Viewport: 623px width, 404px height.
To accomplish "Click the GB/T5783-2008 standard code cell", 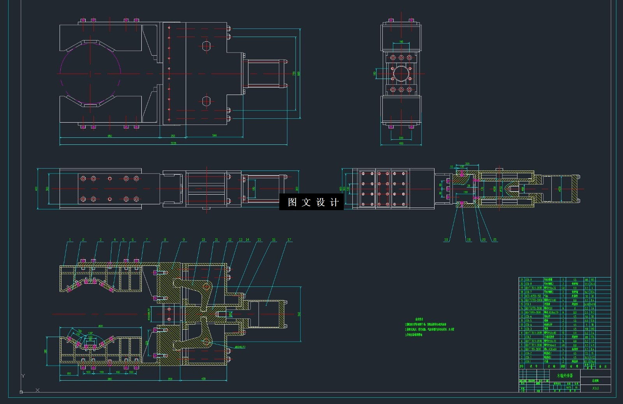I will [x=533, y=300].
